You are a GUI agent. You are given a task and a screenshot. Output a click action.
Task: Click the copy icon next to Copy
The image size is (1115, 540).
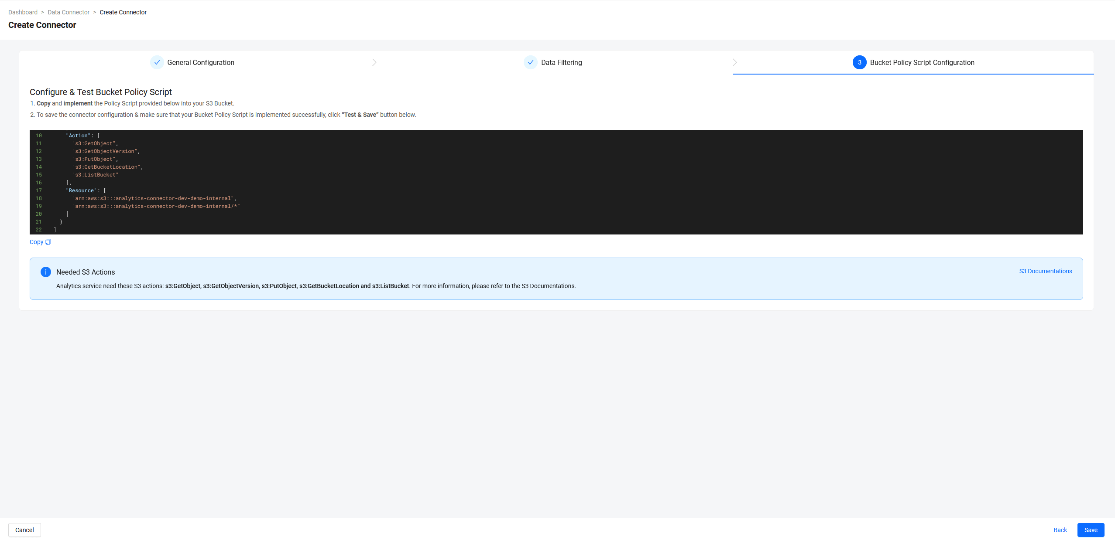[48, 242]
